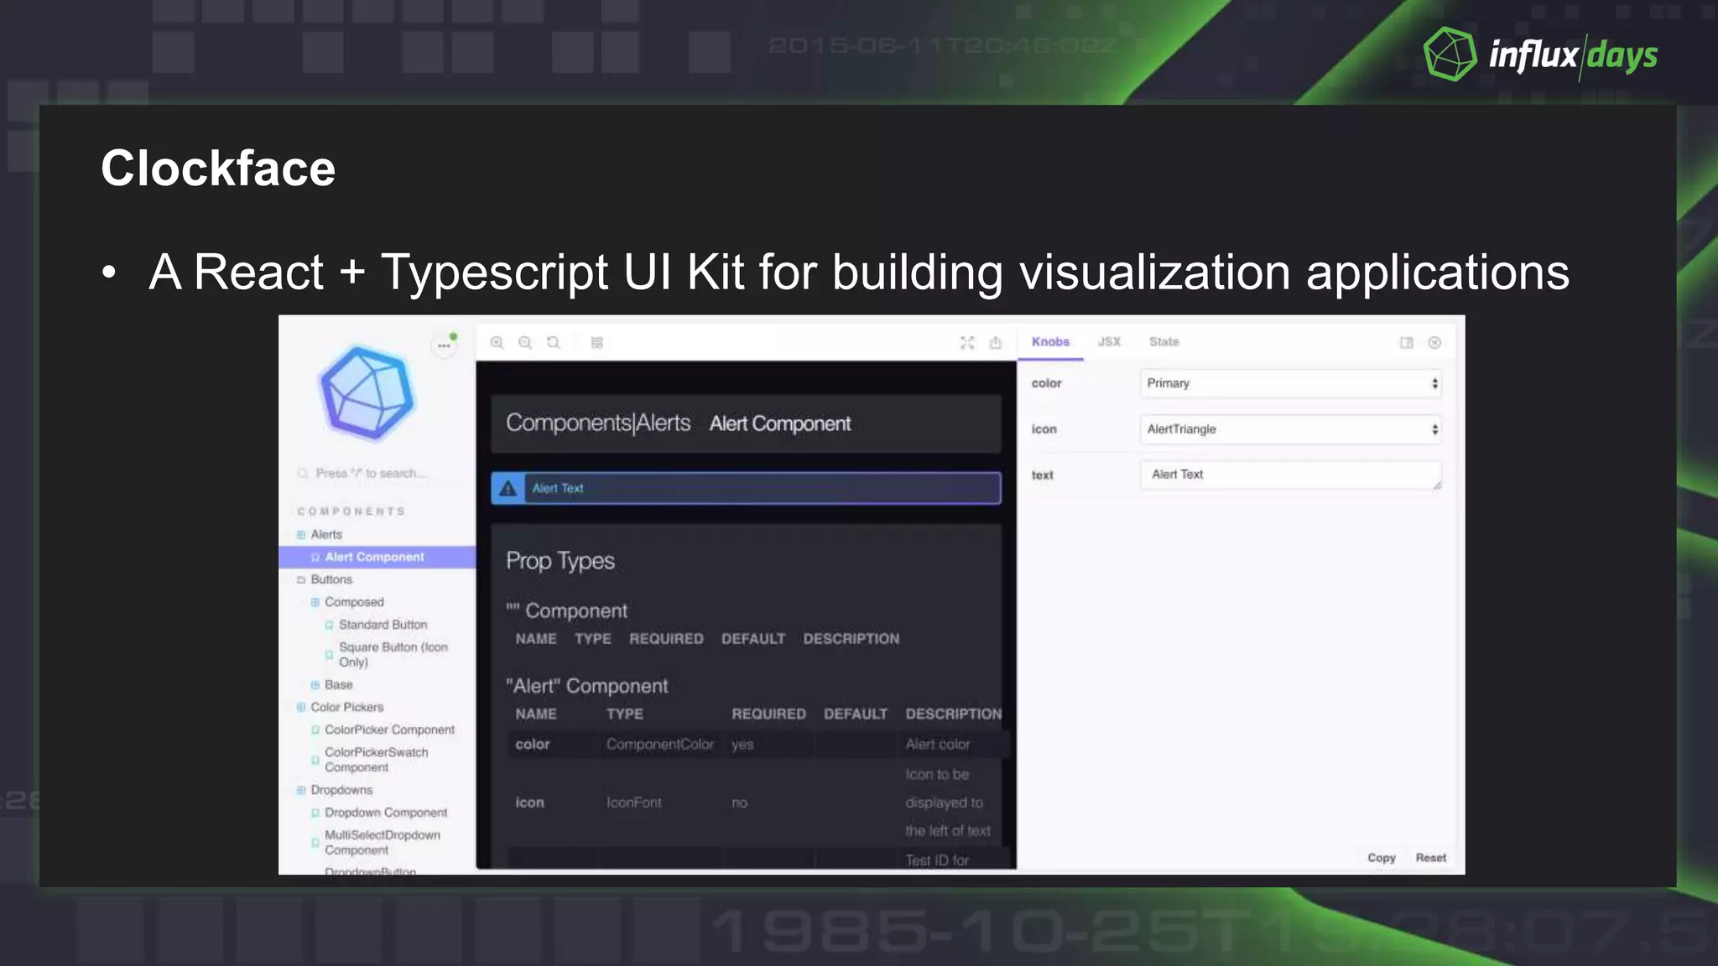Switch to the Knobs tab
Image resolution: width=1718 pixels, height=966 pixels.
1050,341
